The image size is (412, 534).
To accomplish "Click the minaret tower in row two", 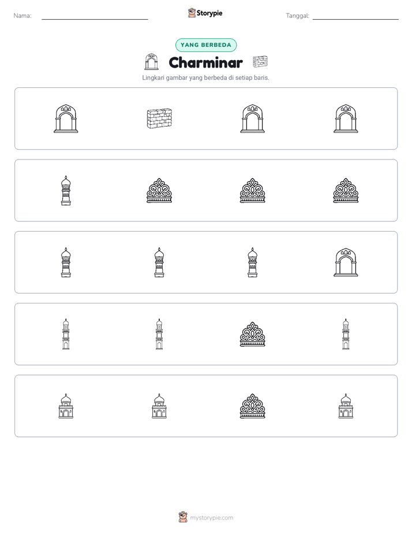I will pos(66,190).
